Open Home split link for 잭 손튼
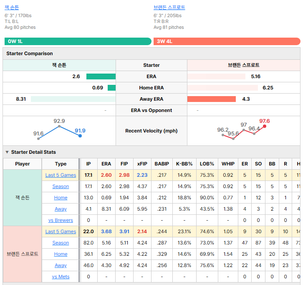 tap(61, 198)
